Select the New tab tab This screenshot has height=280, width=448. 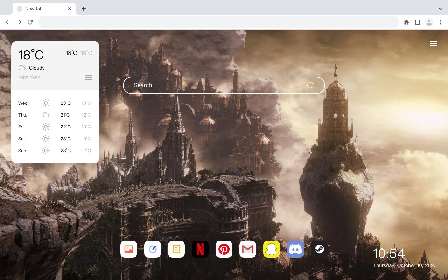coord(44,9)
